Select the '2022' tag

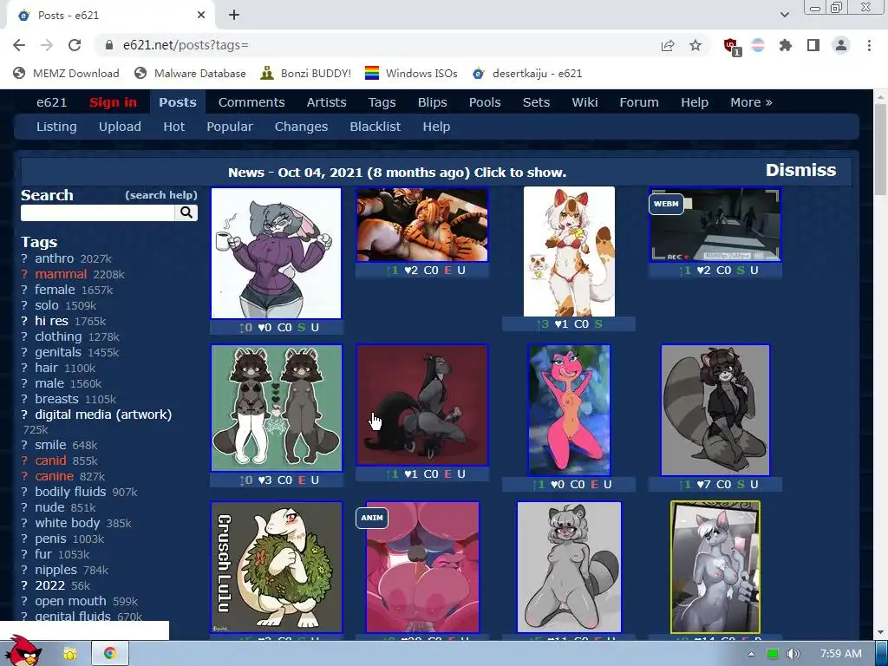click(x=49, y=585)
